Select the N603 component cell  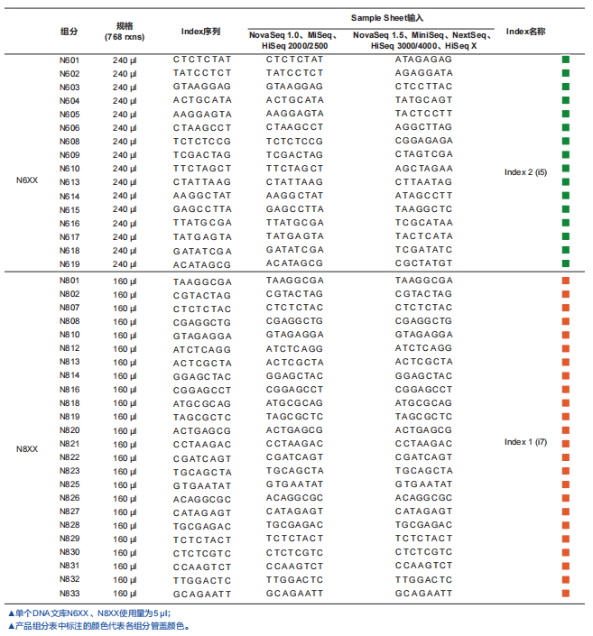(x=69, y=87)
